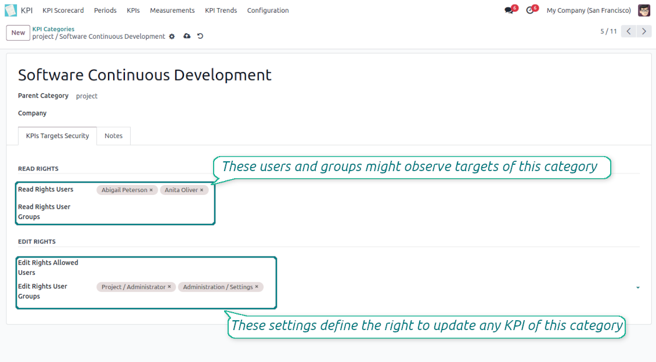Click the Parent Category field value project
656x362 pixels.
click(x=86, y=96)
